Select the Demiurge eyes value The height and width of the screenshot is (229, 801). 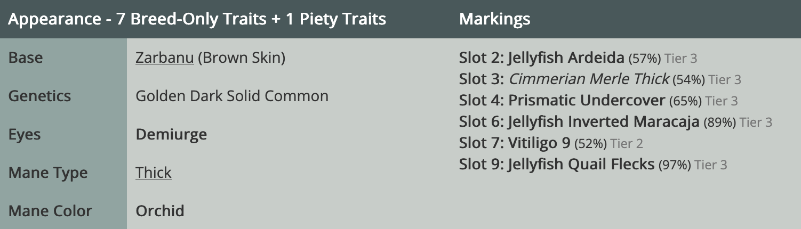[x=171, y=134]
